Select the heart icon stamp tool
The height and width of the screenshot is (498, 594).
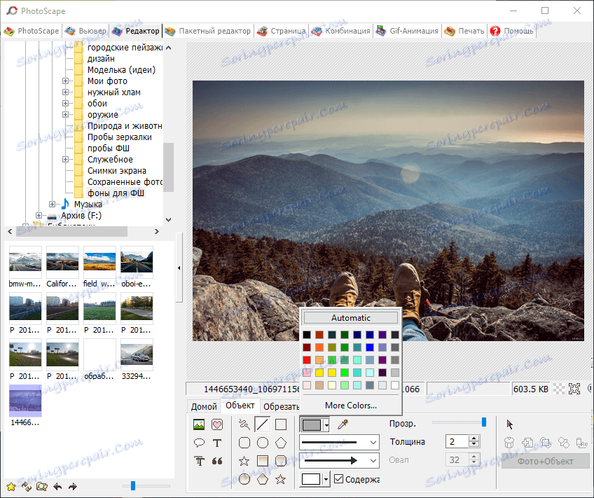[216, 424]
